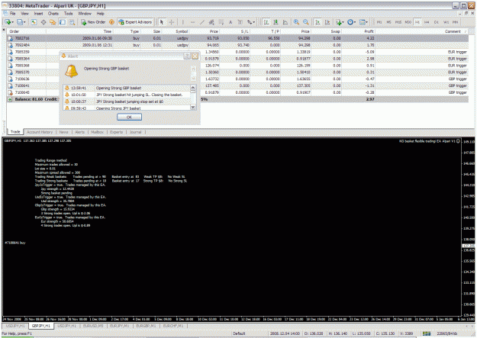This screenshot has width=477, height=338.
Task: Toggle the Market Watch window icon
Action: point(34,22)
